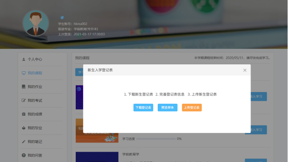This screenshot has width=288, height=162.
Task: Click the 学前教育学 course title
Action: point(131,154)
